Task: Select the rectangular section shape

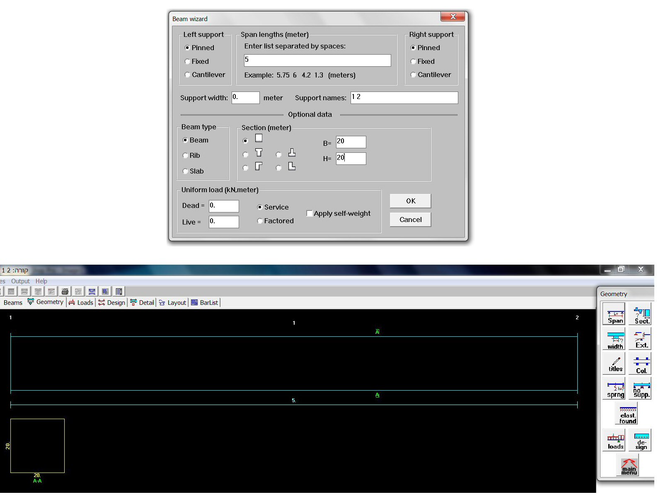Action: [x=246, y=141]
